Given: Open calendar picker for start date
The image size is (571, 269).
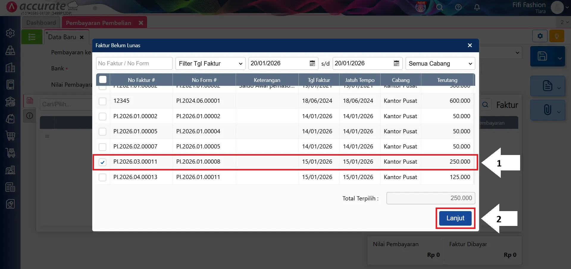Looking at the screenshot, I should [x=312, y=63].
